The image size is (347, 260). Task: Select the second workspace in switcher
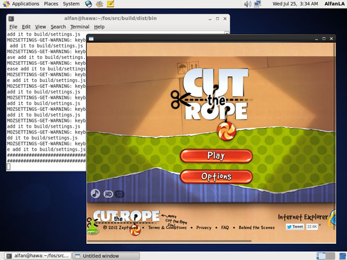click(x=330, y=256)
